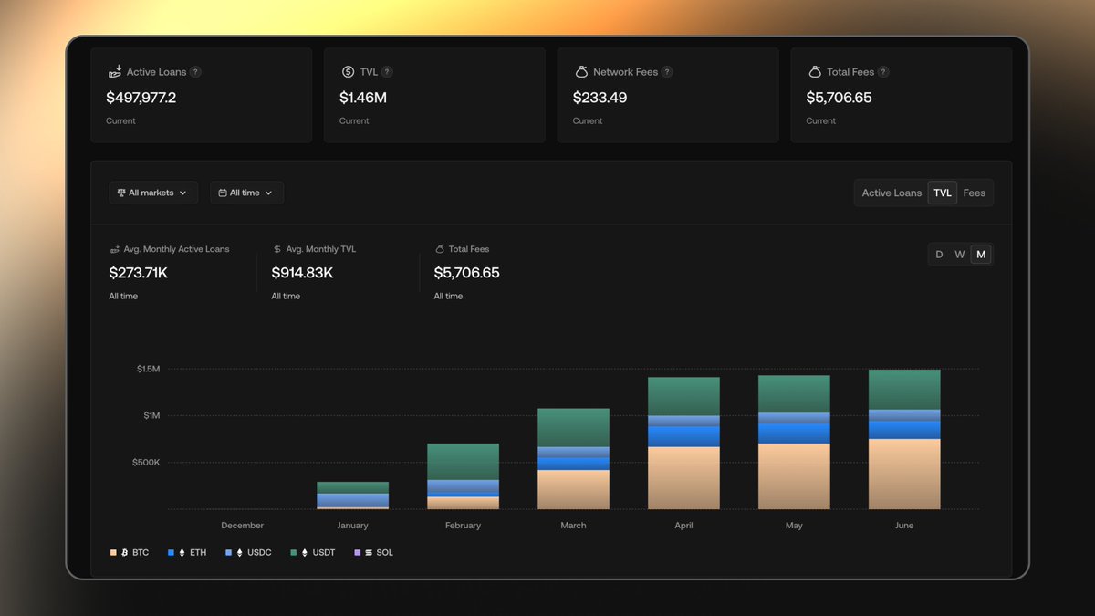Toggle ETH series color swatch in legend

[x=171, y=552]
